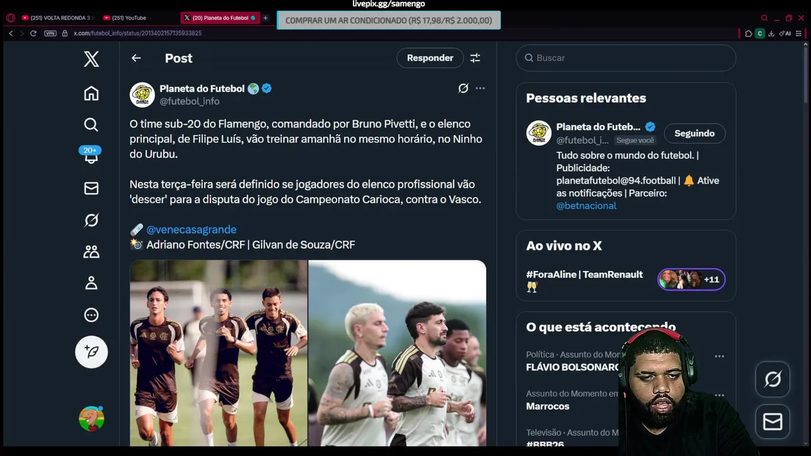Open the @venecasagrande mention link
Screen dimensions: 811x456
click(191, 230)
